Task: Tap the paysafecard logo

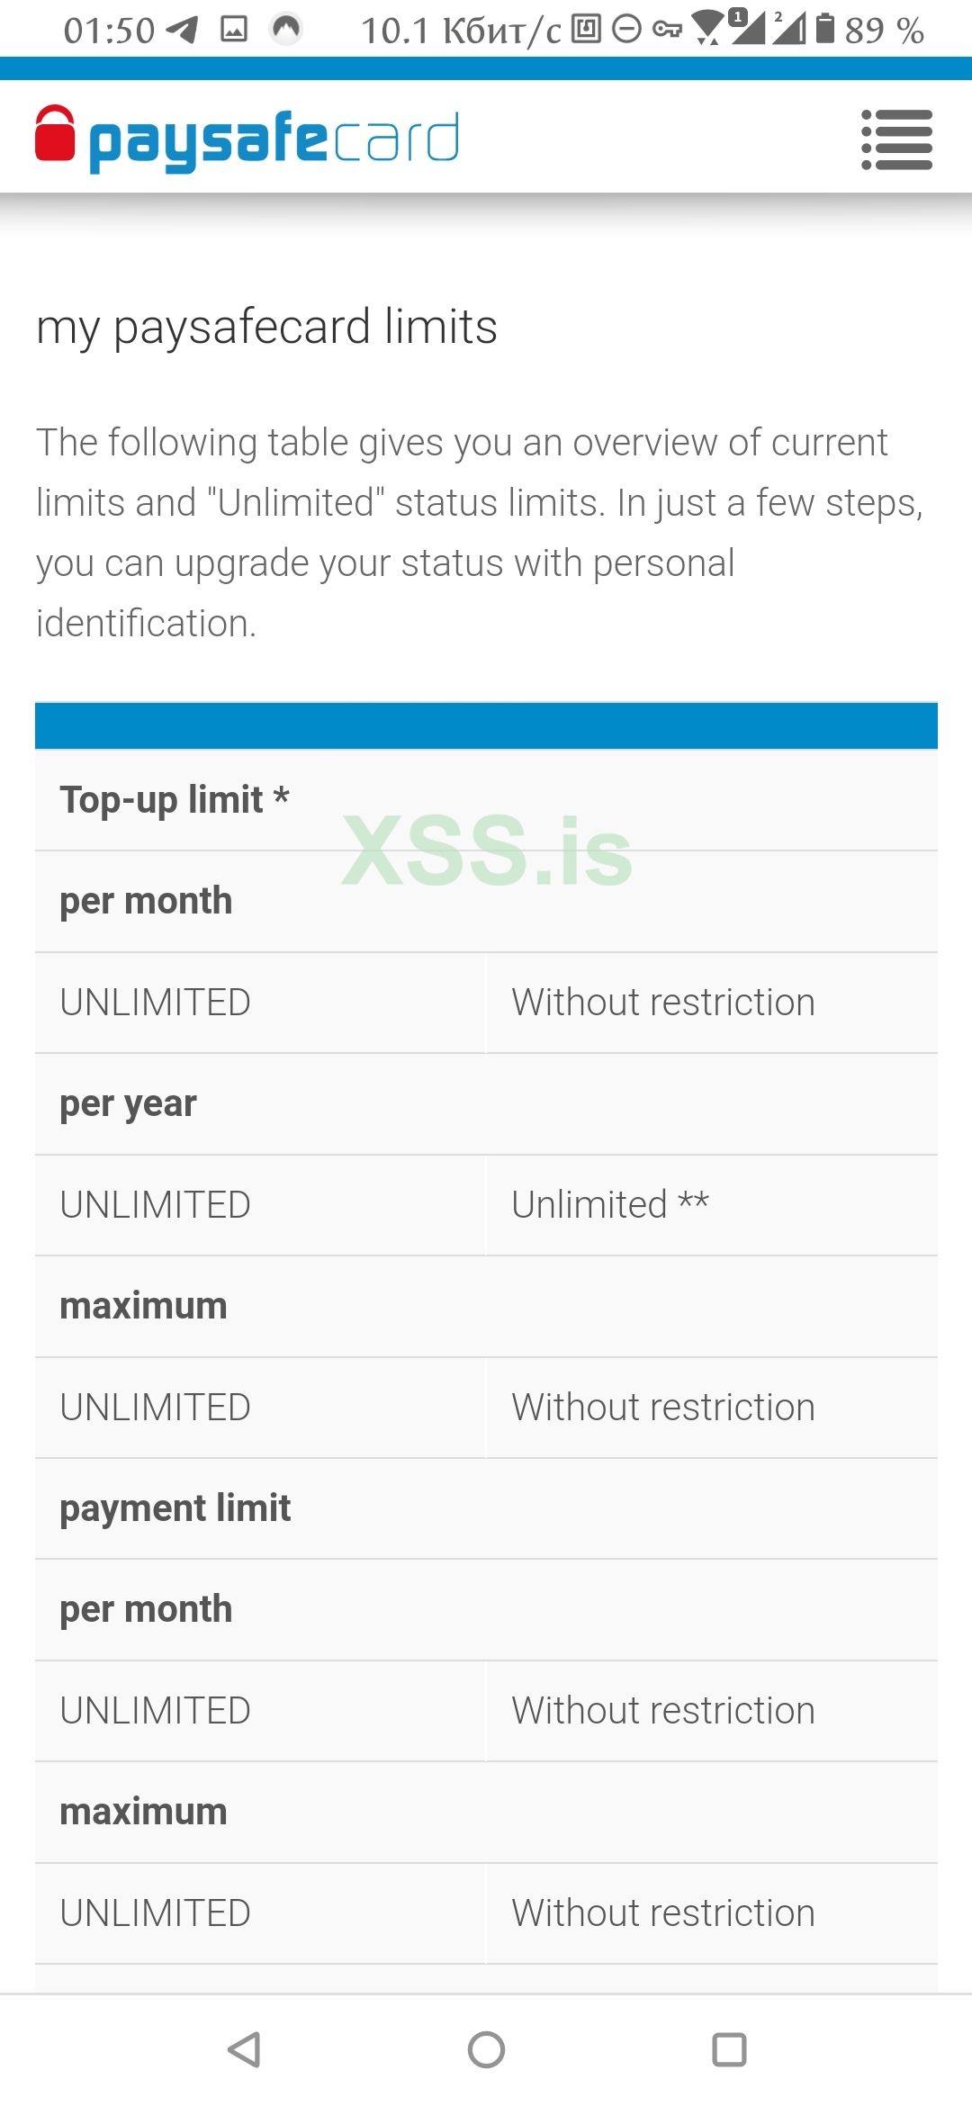Action: coord(247,139)
